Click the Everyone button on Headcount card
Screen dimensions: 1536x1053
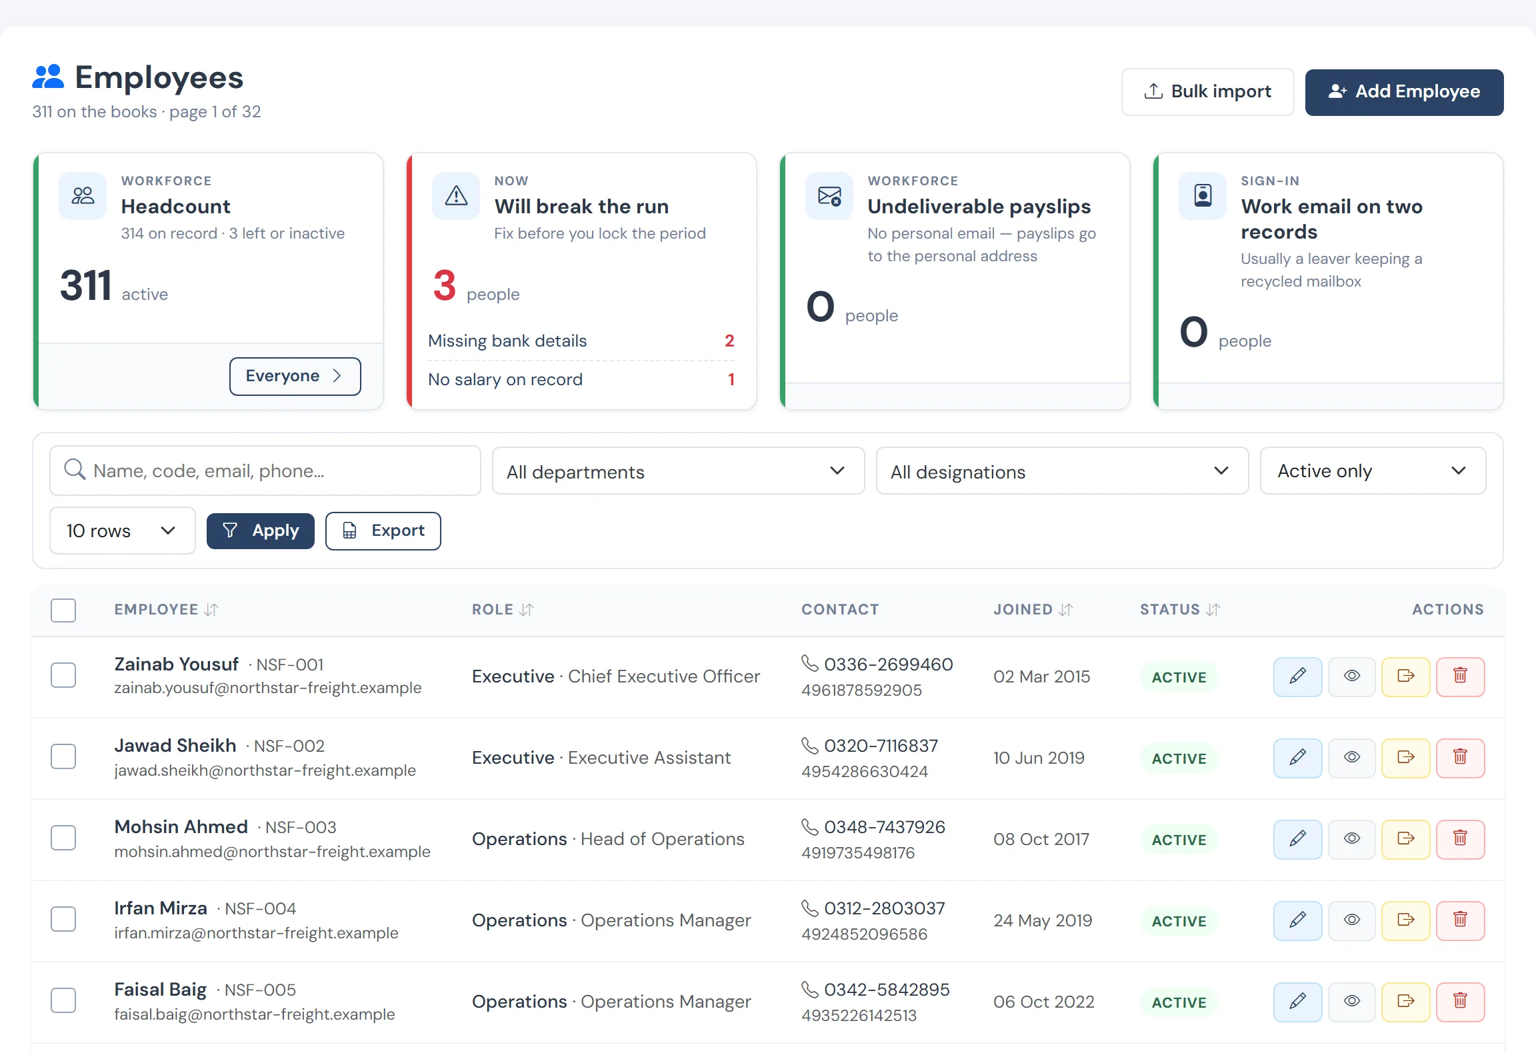click(295, 376)
